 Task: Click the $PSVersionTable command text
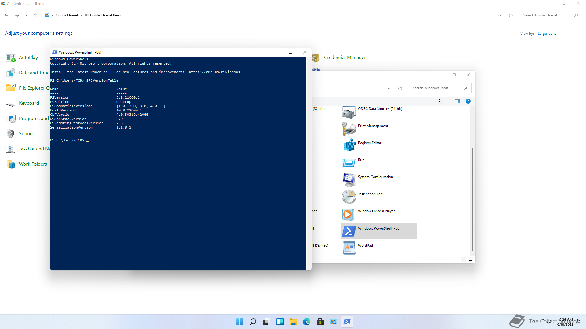click(102, 80)
